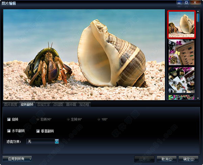Check the 垂直翻转 option
This screenshot has height=165, width=203.
38,131
